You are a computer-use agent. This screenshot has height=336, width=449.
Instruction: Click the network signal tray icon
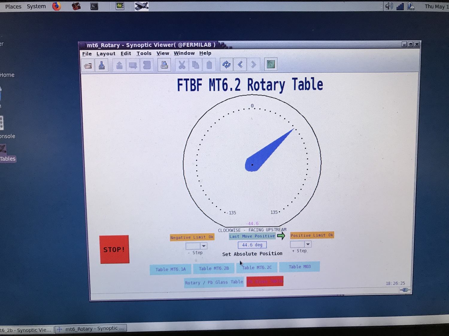(400, 6)
